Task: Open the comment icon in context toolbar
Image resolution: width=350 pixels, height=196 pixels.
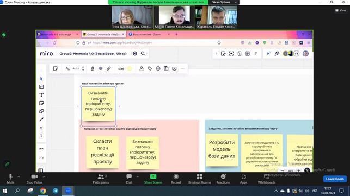Action: click(x=174, y=68)
